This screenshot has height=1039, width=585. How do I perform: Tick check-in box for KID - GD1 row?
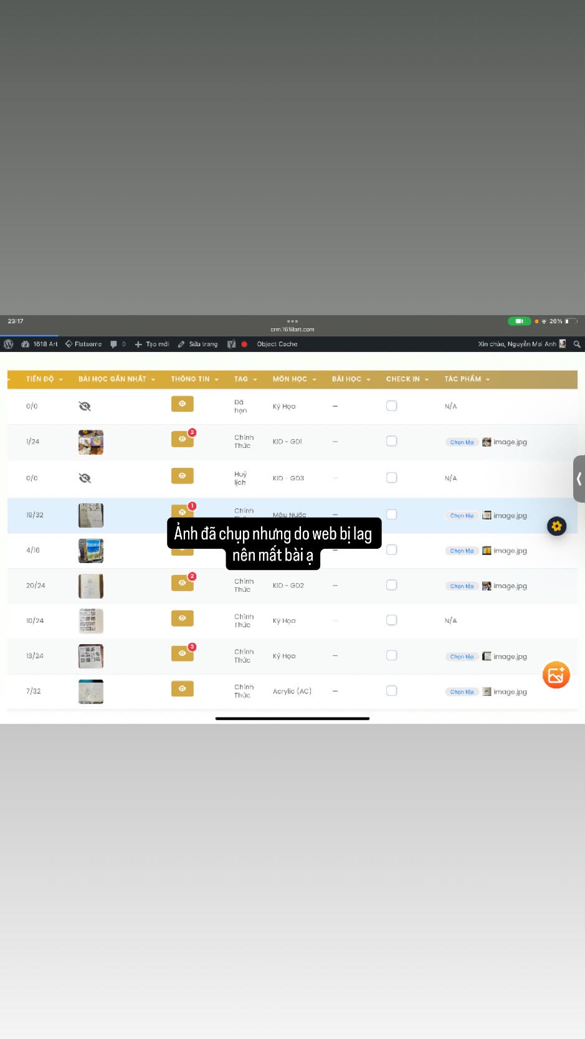click(391, 441)
